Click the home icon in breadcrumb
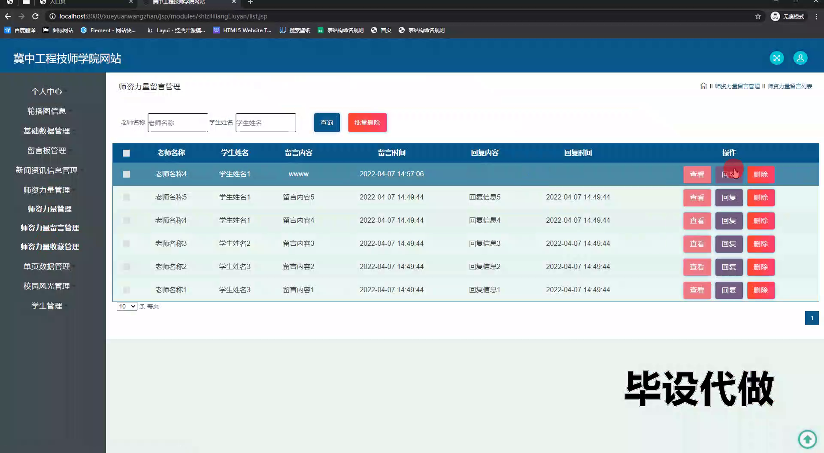The image size is (824, 453). click(703, 86)
